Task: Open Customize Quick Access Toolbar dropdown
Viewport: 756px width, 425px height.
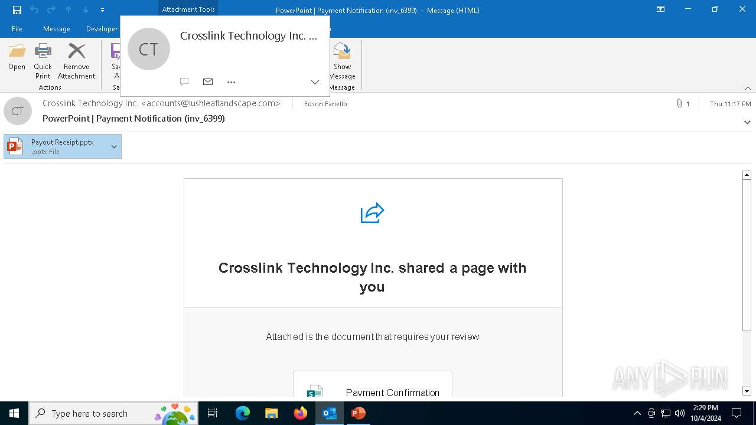Action: pyautogui.click(x=102, y=10)
